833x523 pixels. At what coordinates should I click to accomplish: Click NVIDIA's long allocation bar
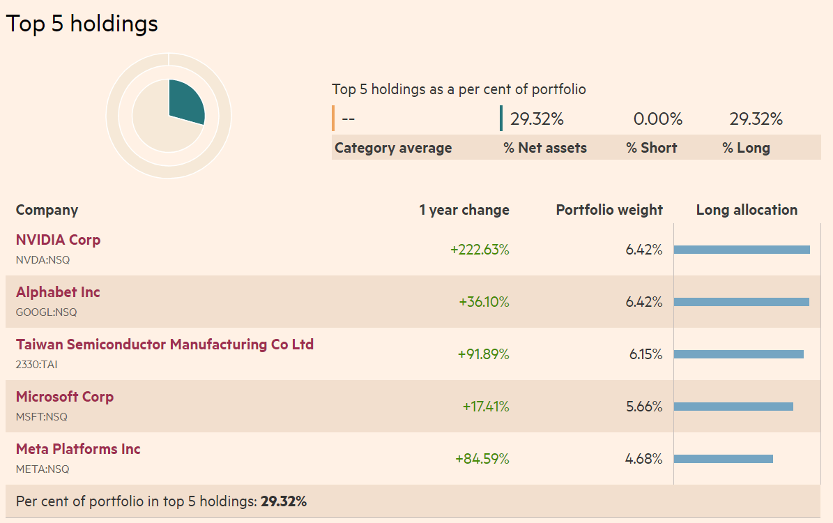click(741, 250)
